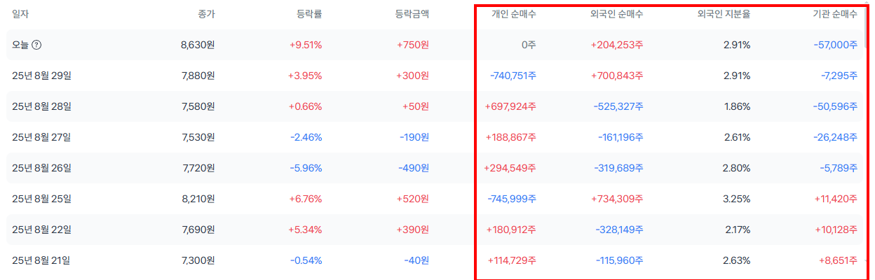
Task: Click the 3.25% foreign ownership value
Action: (736, 199)
